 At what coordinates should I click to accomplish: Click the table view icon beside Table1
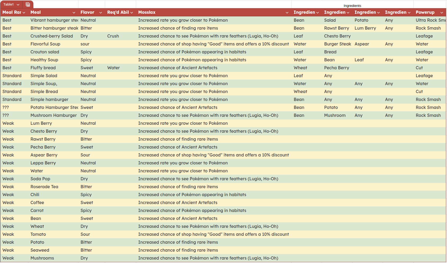tap(28, 4)
